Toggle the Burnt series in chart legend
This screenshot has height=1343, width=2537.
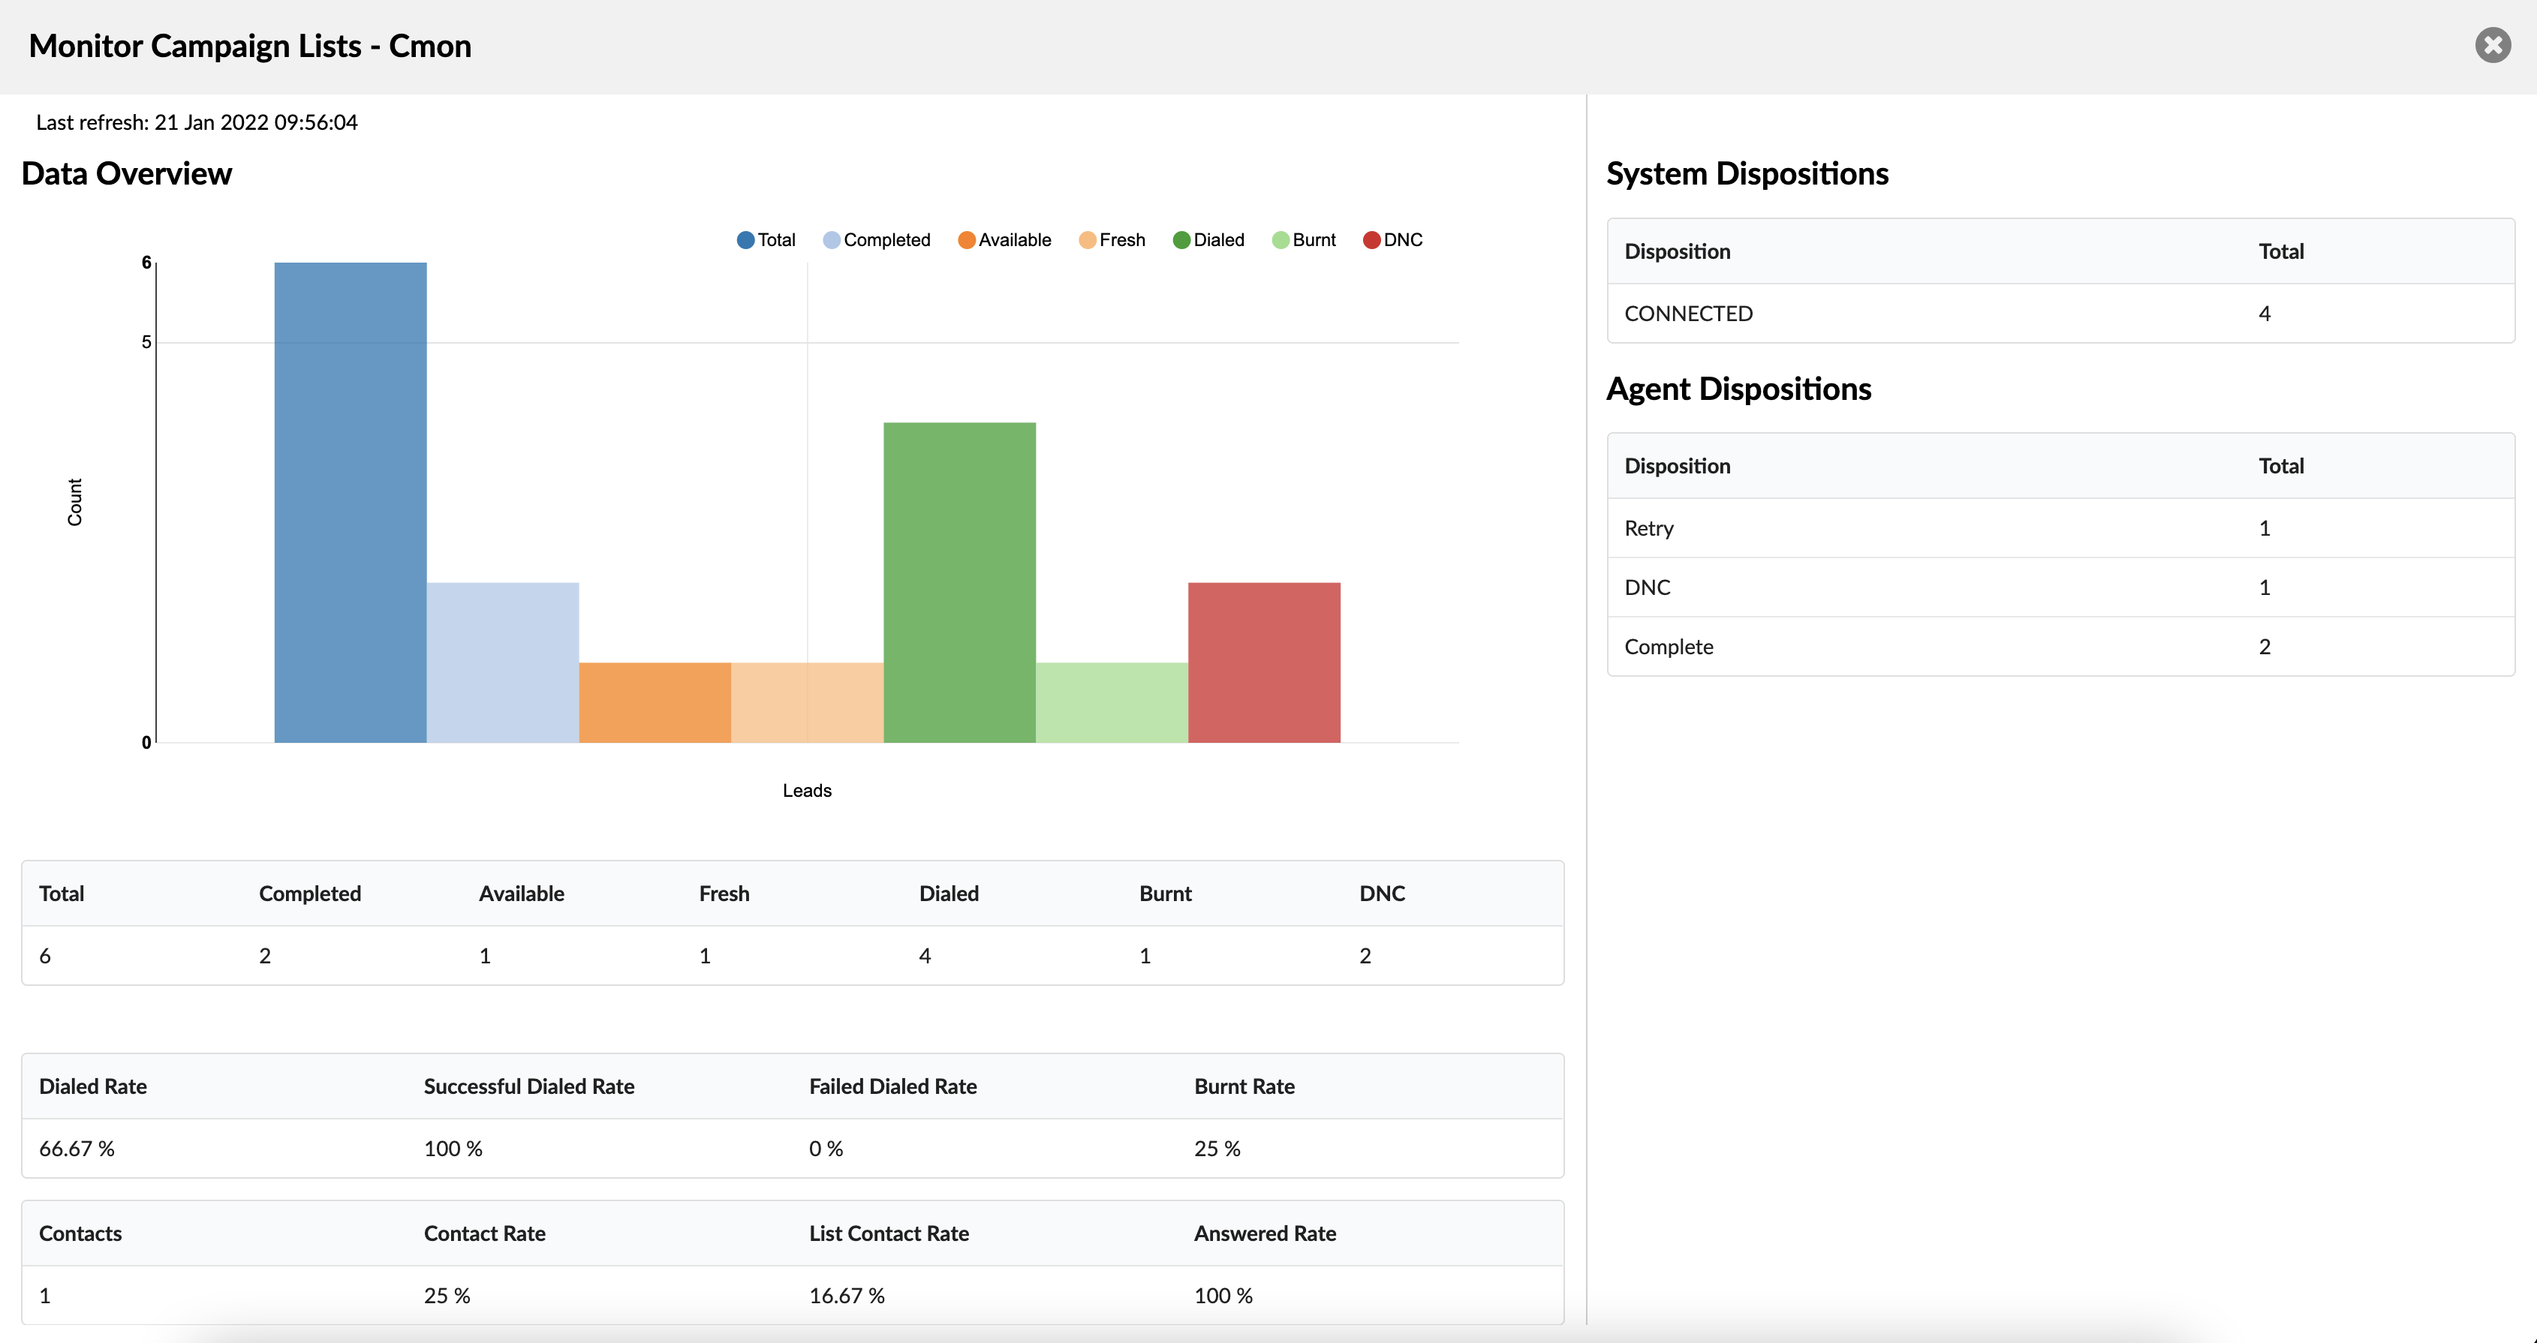[1304, 240]
